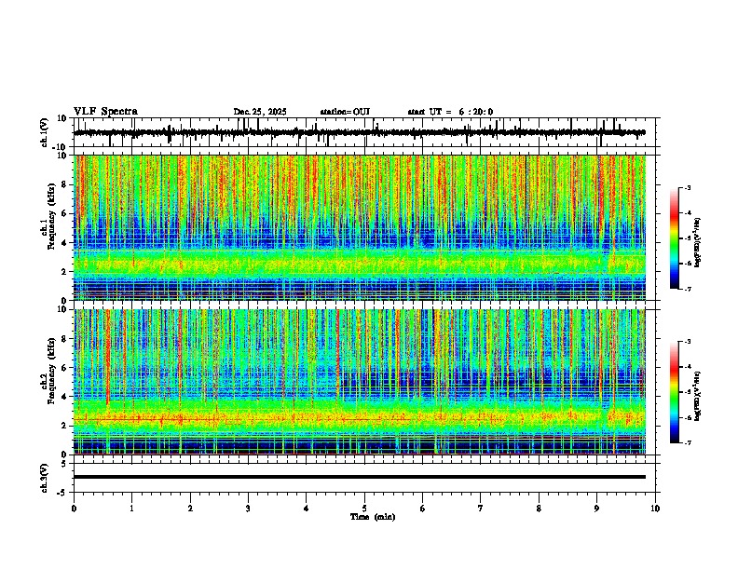Click the '8' kHz tick on ch.1 spectrogram
738x570 pixels.
(64, 184)
